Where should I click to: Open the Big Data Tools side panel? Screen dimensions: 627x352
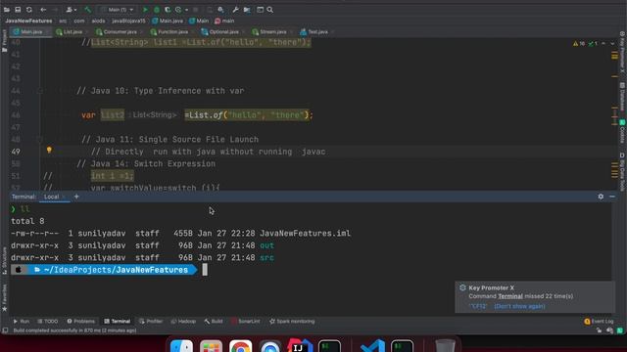(622, 172)
